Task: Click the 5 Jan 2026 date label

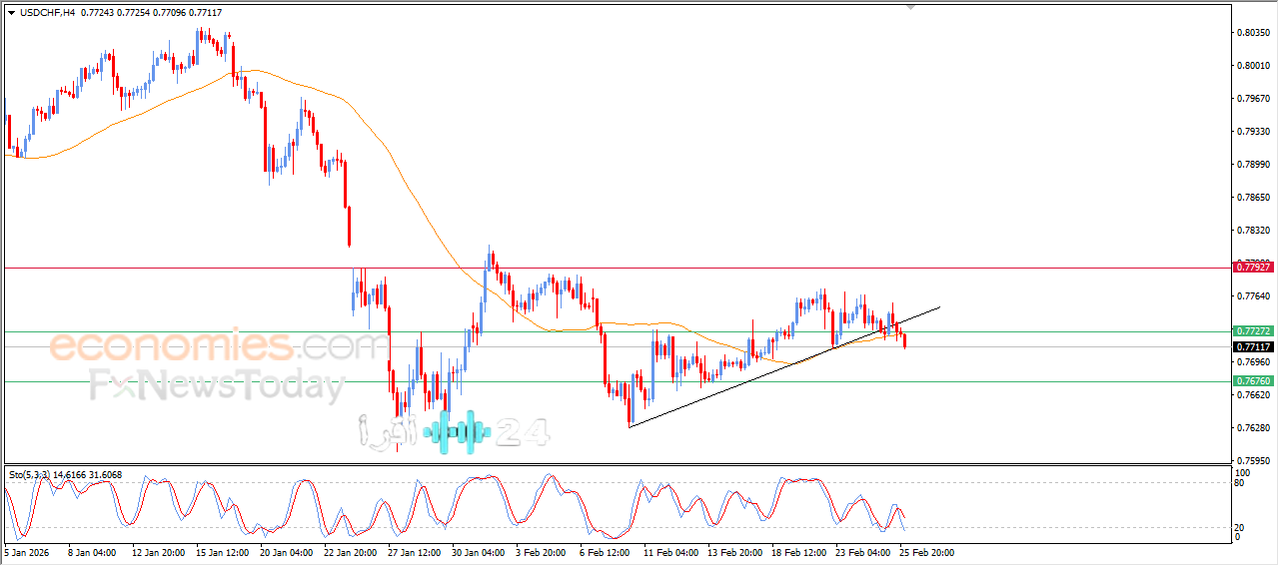Action: 26,551
